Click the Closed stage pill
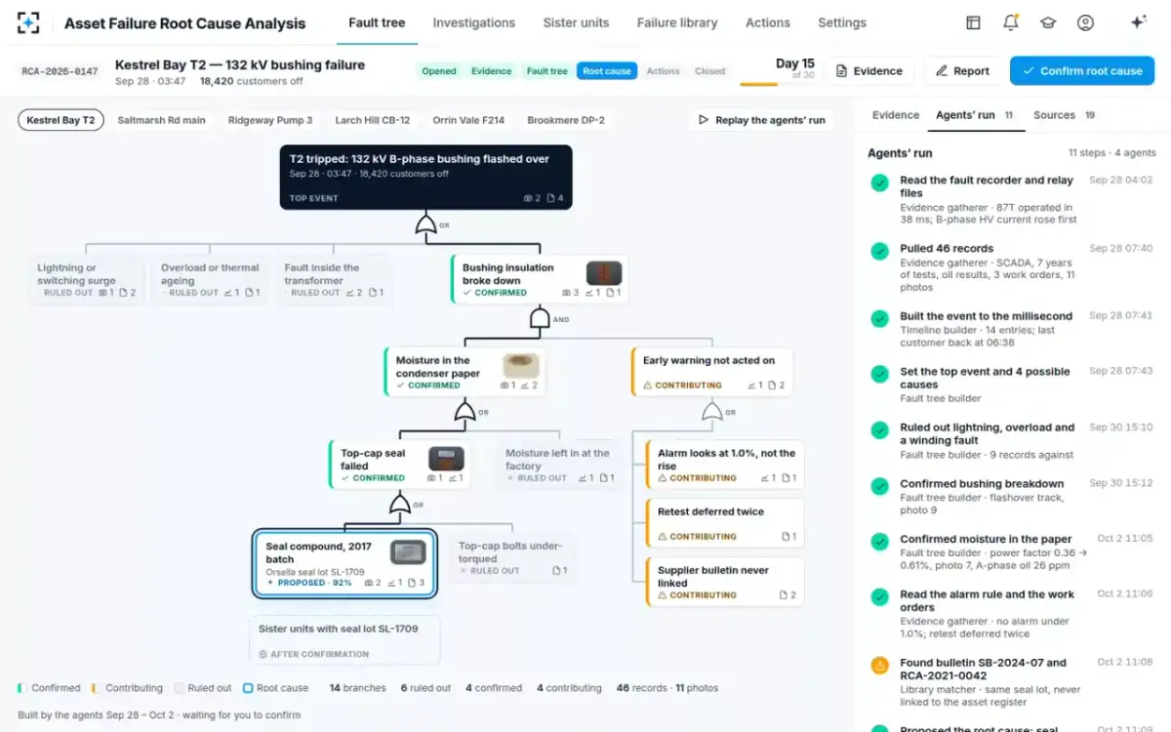 click(x=709, y=71)
